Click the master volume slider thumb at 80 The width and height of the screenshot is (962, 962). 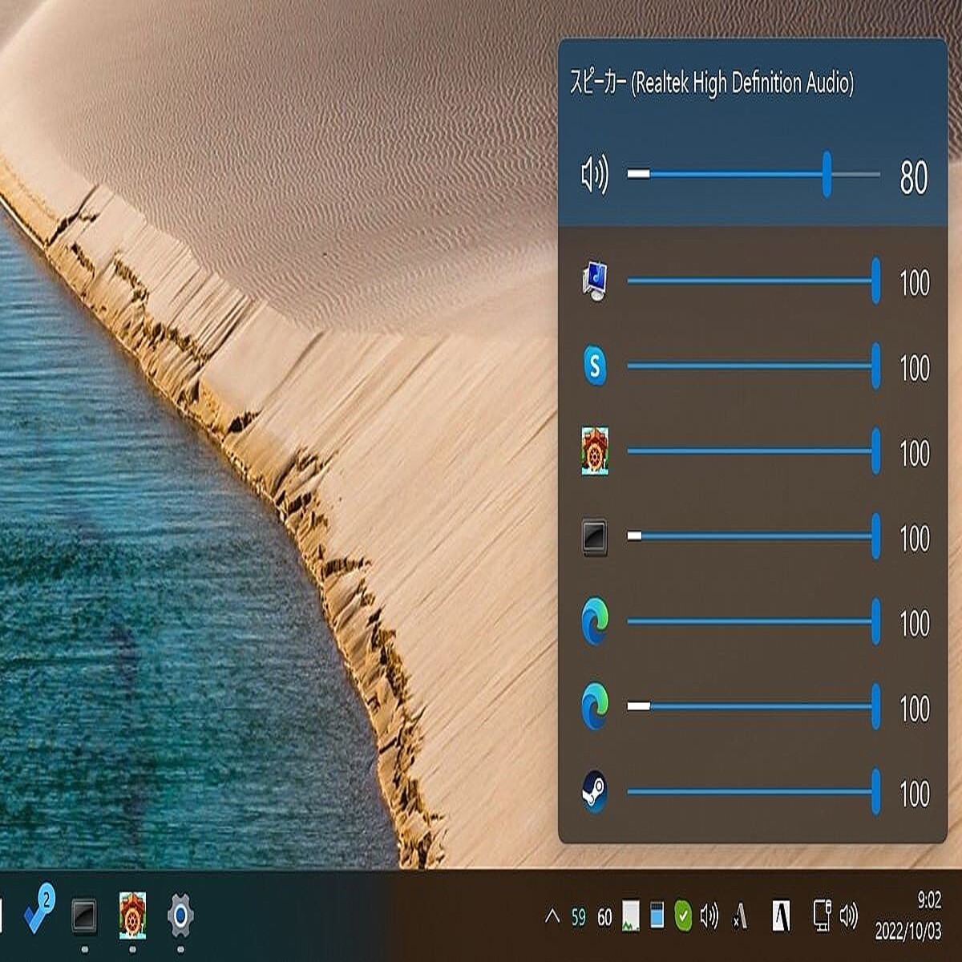pyautogui.click(x=827, y=174)
